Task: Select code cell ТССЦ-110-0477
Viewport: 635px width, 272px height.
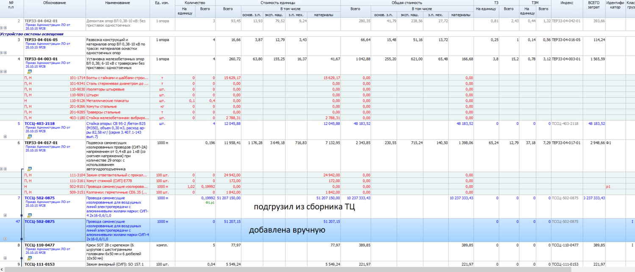Action: point(39,245)
